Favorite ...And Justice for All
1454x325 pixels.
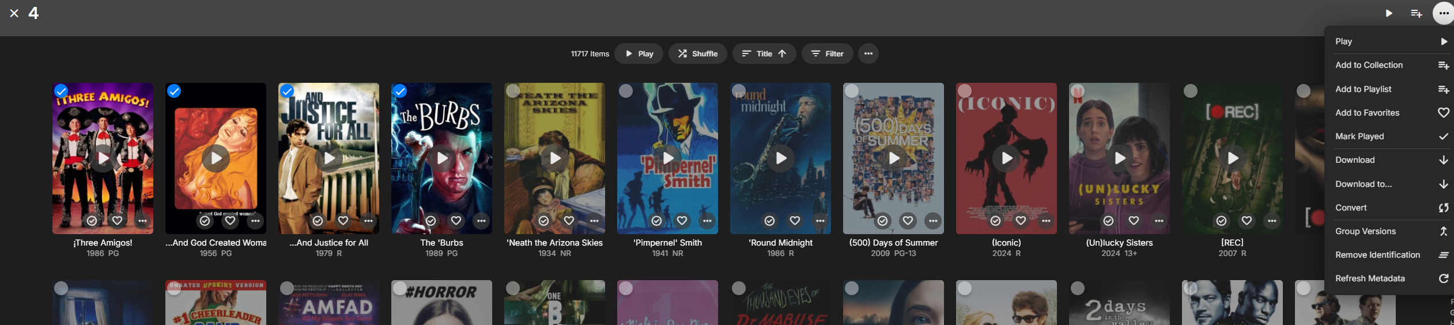point(343,221)
